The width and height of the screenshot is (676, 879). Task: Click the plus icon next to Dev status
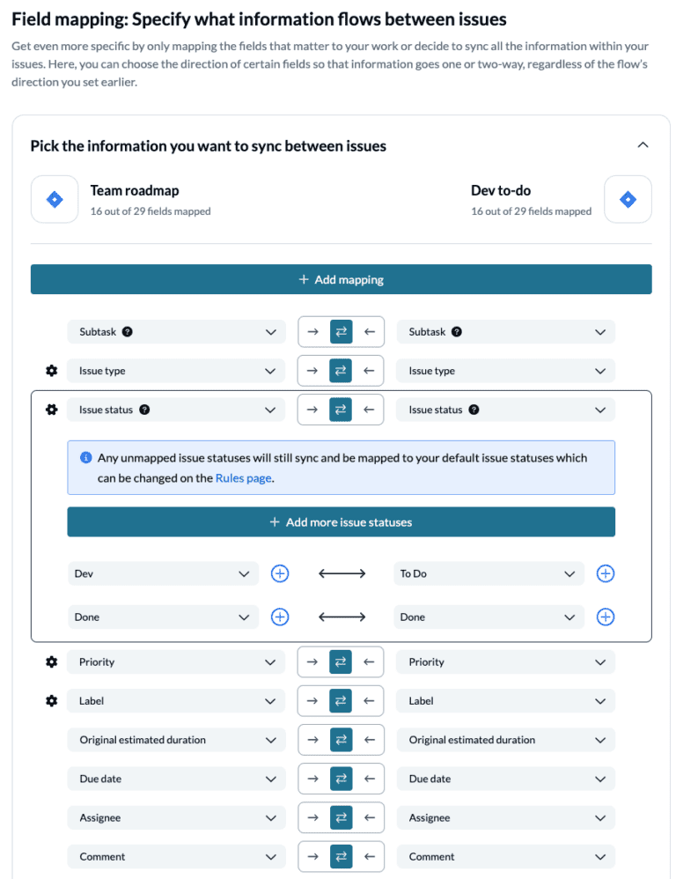click(x=280, y=573)
